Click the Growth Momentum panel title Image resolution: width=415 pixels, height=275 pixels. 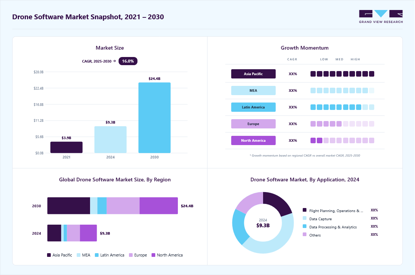(305, 48)
